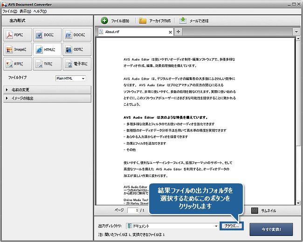Add a new tab with plus button
The width and height of the screenshot is (303, 242).
(x=179, y=32)
